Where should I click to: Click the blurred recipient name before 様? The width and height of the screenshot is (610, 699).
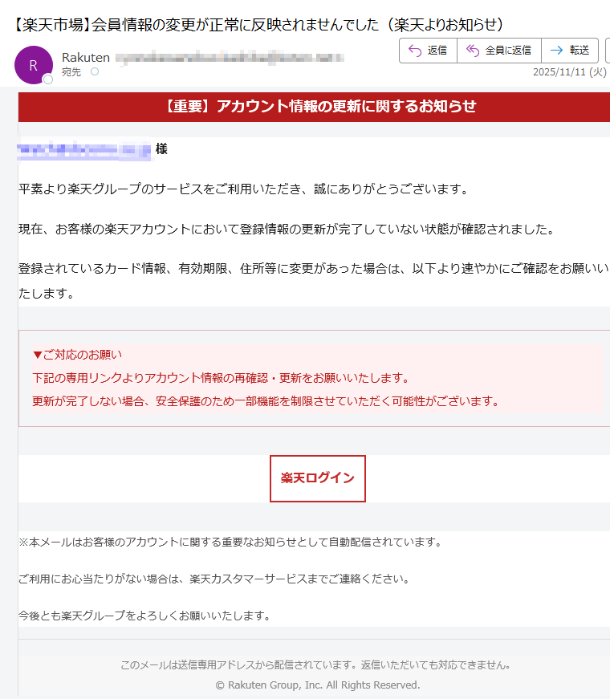(83, 150)
